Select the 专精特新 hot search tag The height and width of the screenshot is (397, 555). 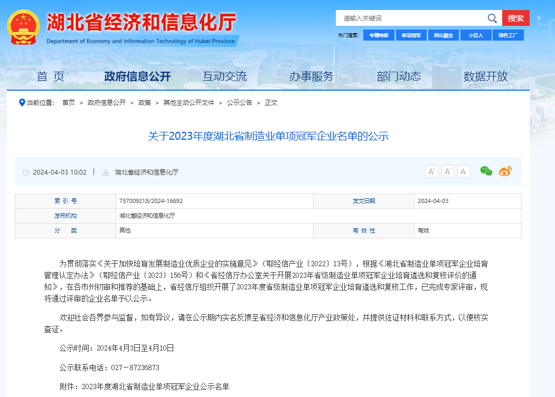(x=379, y=35)
